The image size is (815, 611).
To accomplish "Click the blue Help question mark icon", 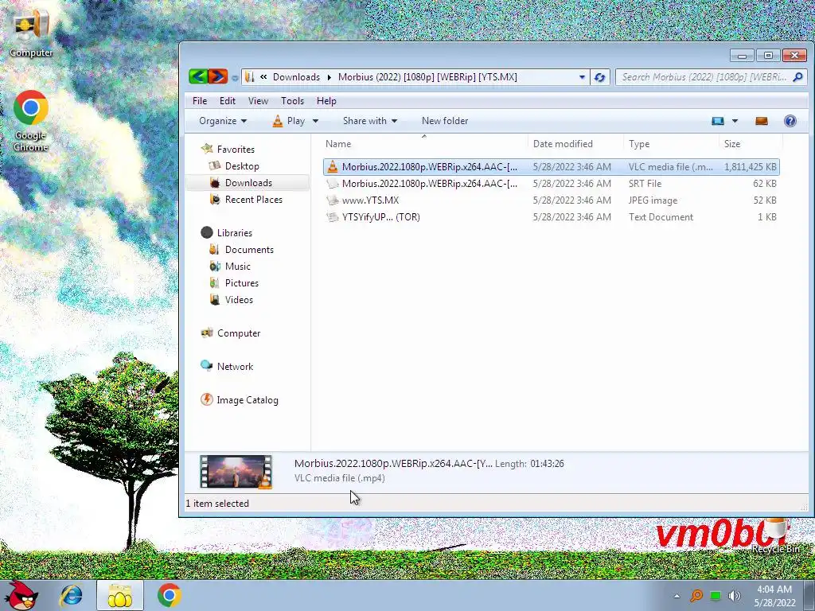I will (x=790, y=121).
